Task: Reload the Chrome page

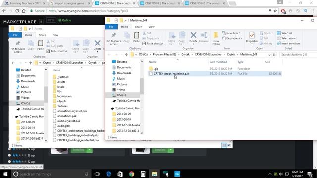Action: click(x=17, y=11)
